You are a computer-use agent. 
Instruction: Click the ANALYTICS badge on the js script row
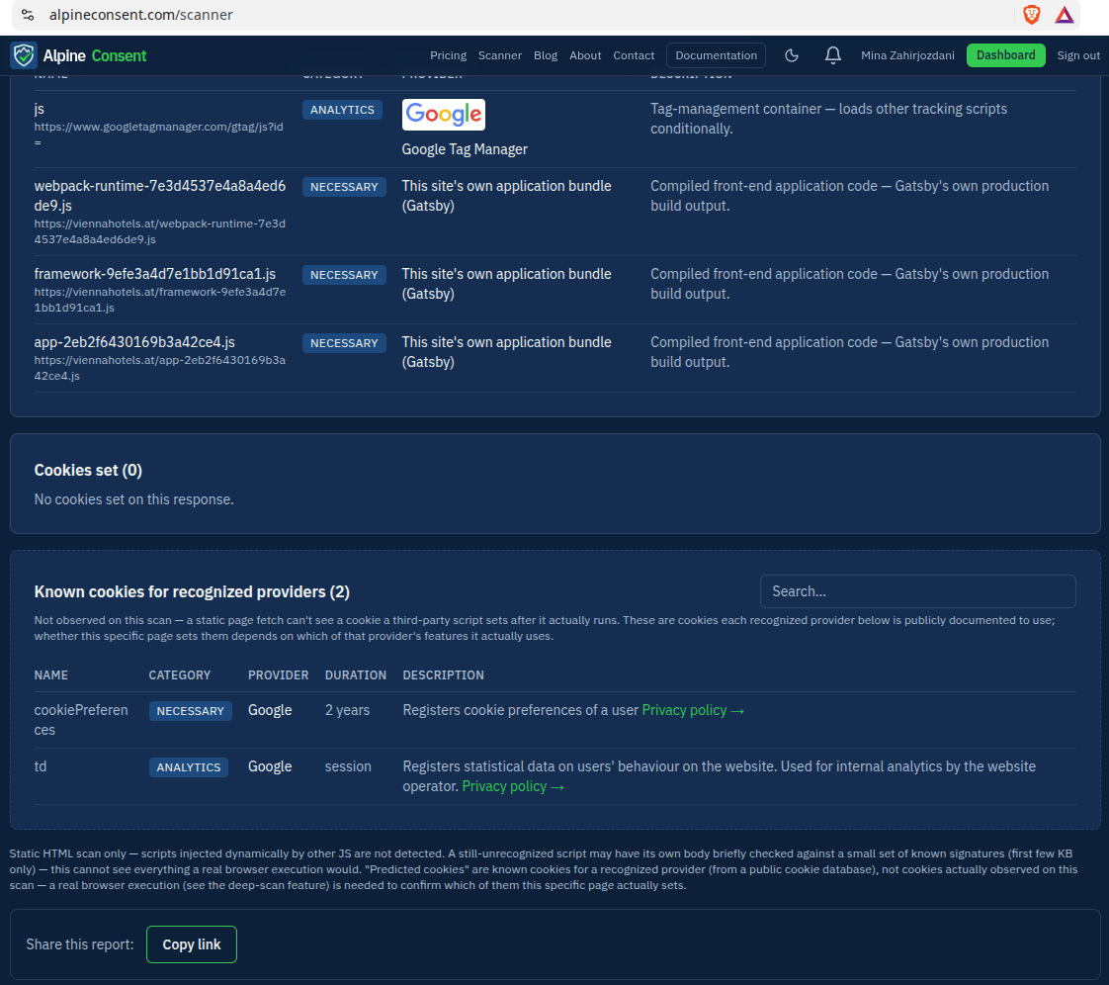tap(342, 110)
